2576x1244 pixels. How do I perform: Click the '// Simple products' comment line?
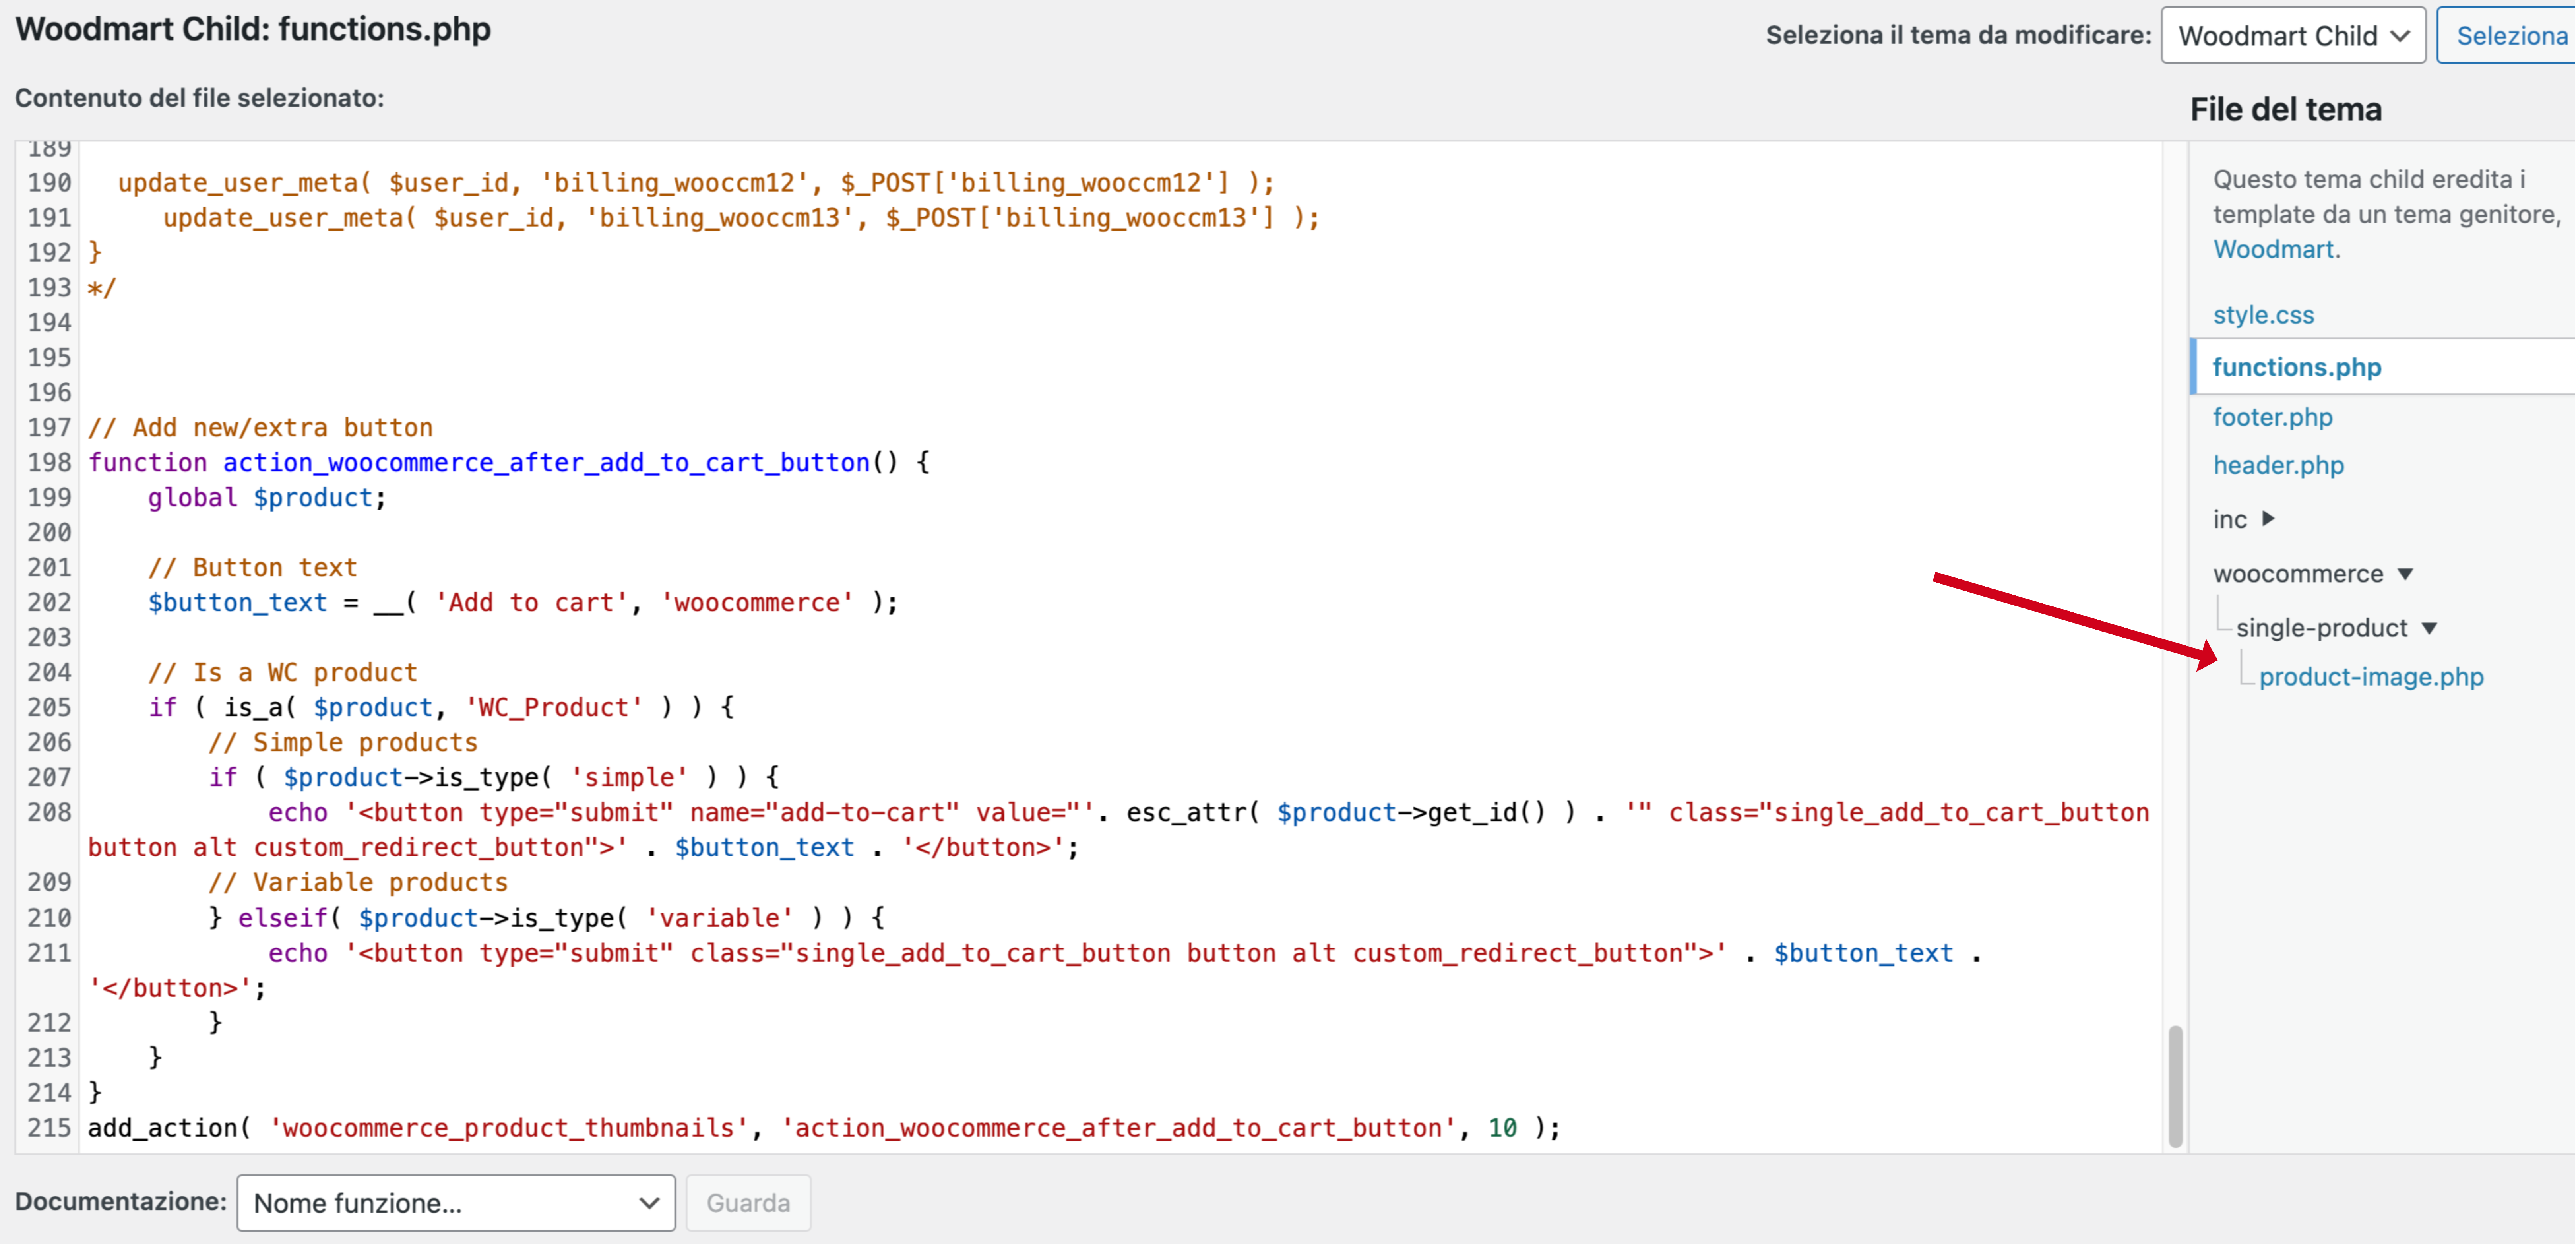pyautogui.click(x=343, y=743)
